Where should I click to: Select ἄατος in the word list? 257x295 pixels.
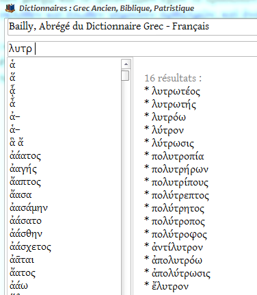[x=23, y=273]
